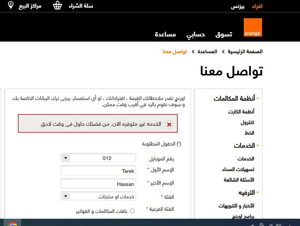Click the رقم الموبايل label
Viewport: 300px width, 226px height.
pyautogui.click(x=161, y=159)
